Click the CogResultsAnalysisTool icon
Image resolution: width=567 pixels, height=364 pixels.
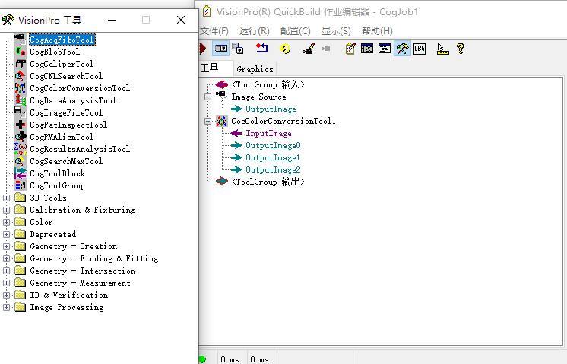point(21,149)
